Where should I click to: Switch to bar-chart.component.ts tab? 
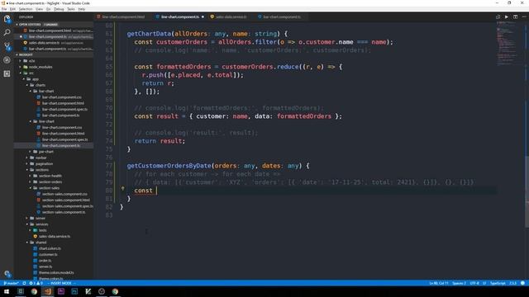(282, 16)
